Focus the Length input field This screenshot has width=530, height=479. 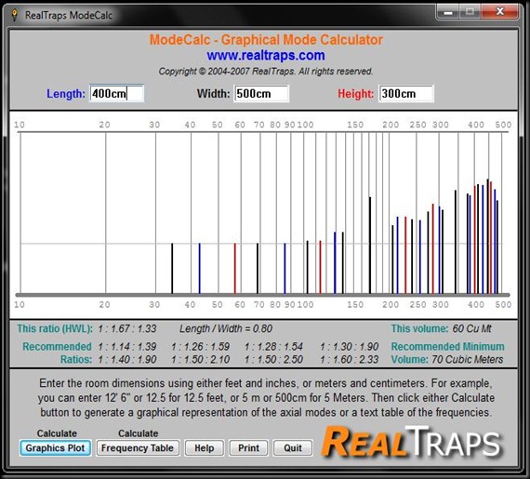pyautogui.click(x=116, y=94)
